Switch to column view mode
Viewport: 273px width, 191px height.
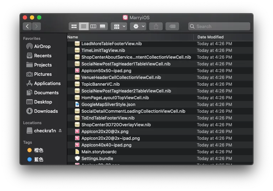[x=93, y=26]
